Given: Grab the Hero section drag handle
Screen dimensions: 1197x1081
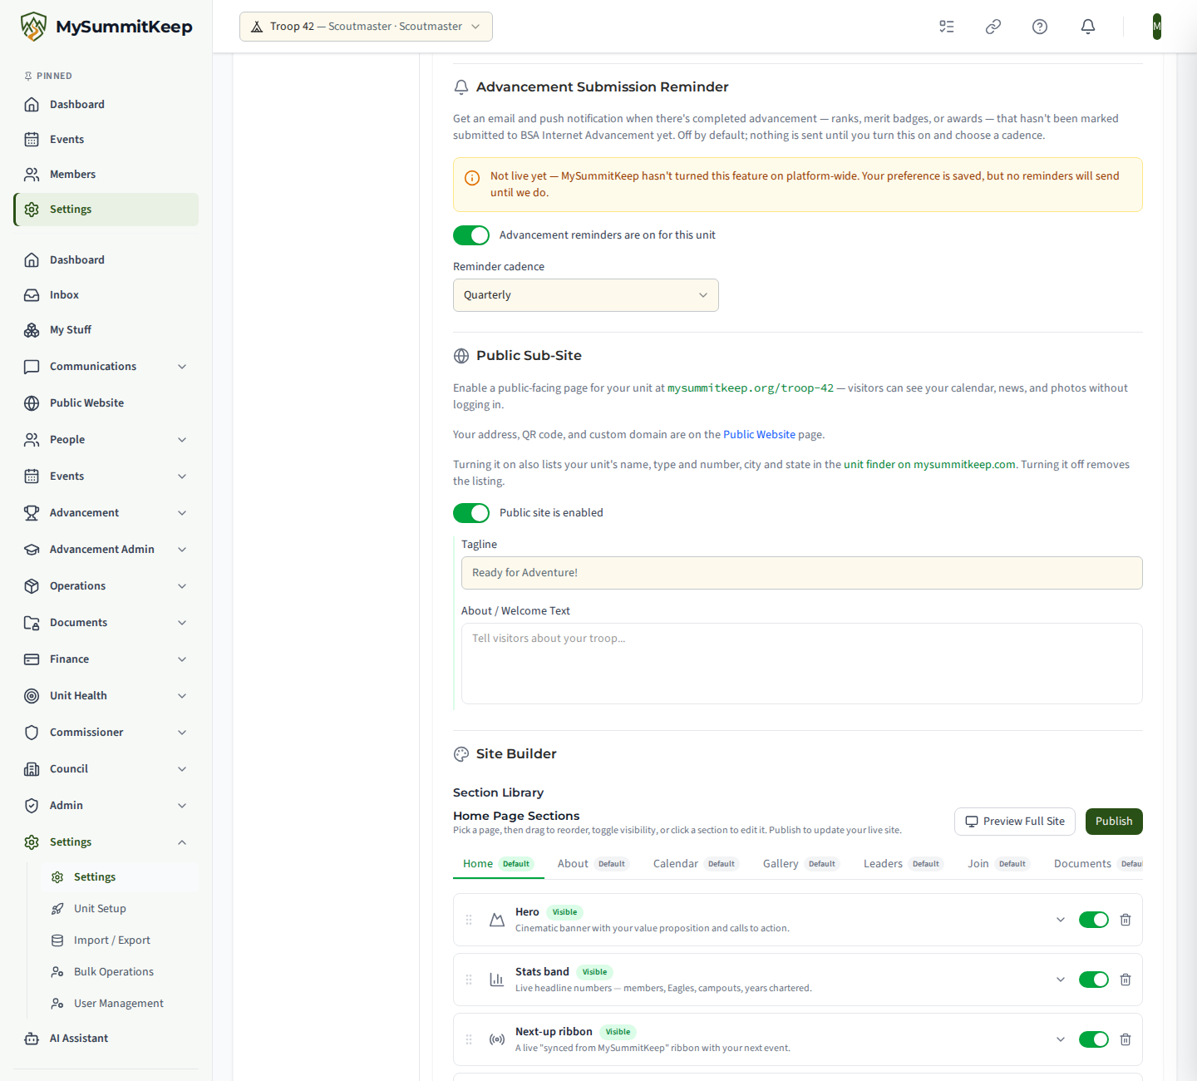Looking at the screenshot, I should click(x=469, y=920).
